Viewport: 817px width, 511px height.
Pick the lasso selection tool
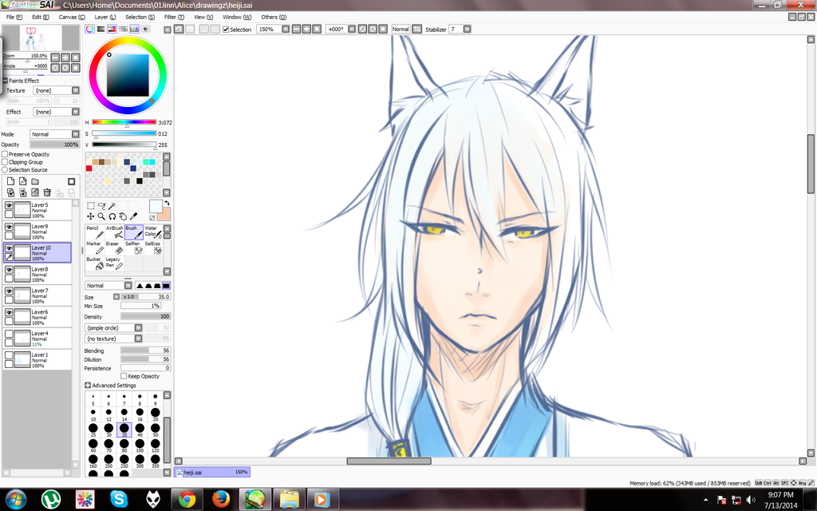coord(101,206)
